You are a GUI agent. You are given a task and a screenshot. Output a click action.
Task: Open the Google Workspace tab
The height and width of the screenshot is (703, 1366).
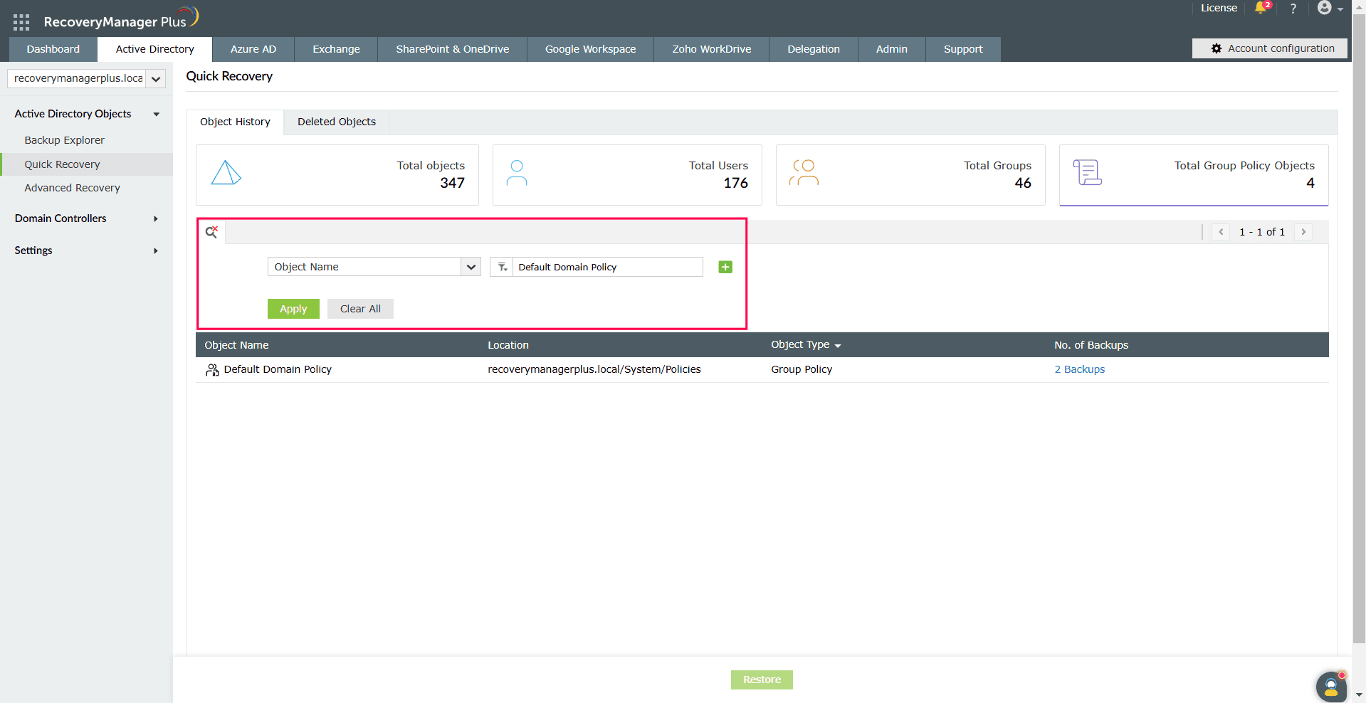(x=591, y=49)
